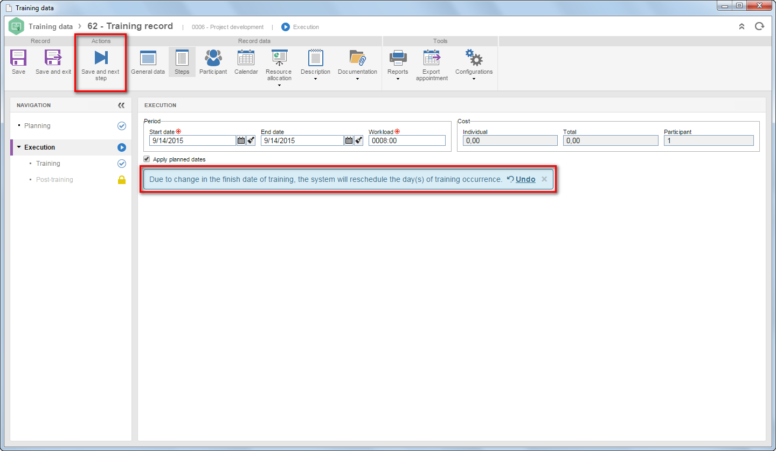This screenshot has height=451, width=776.
Task: Click the Training data breadcrumb
Action: pyautogui.click(x=51, y=26)
